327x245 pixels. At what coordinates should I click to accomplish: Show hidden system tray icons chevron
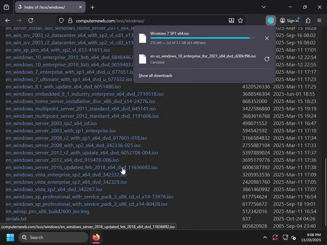(x=265, y=237)
